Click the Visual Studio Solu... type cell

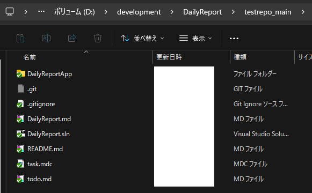[261, 134]
